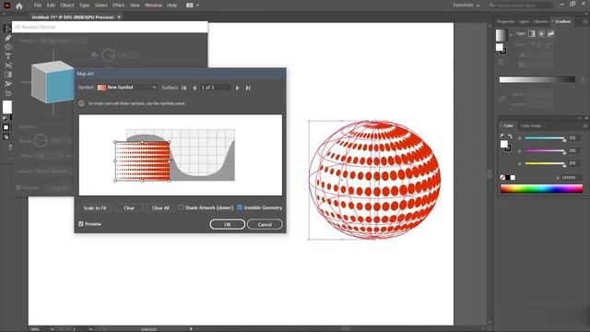Screen dimensions: 590x332
Task: Go to the next surface in Map Art
Action: point(237,88)
